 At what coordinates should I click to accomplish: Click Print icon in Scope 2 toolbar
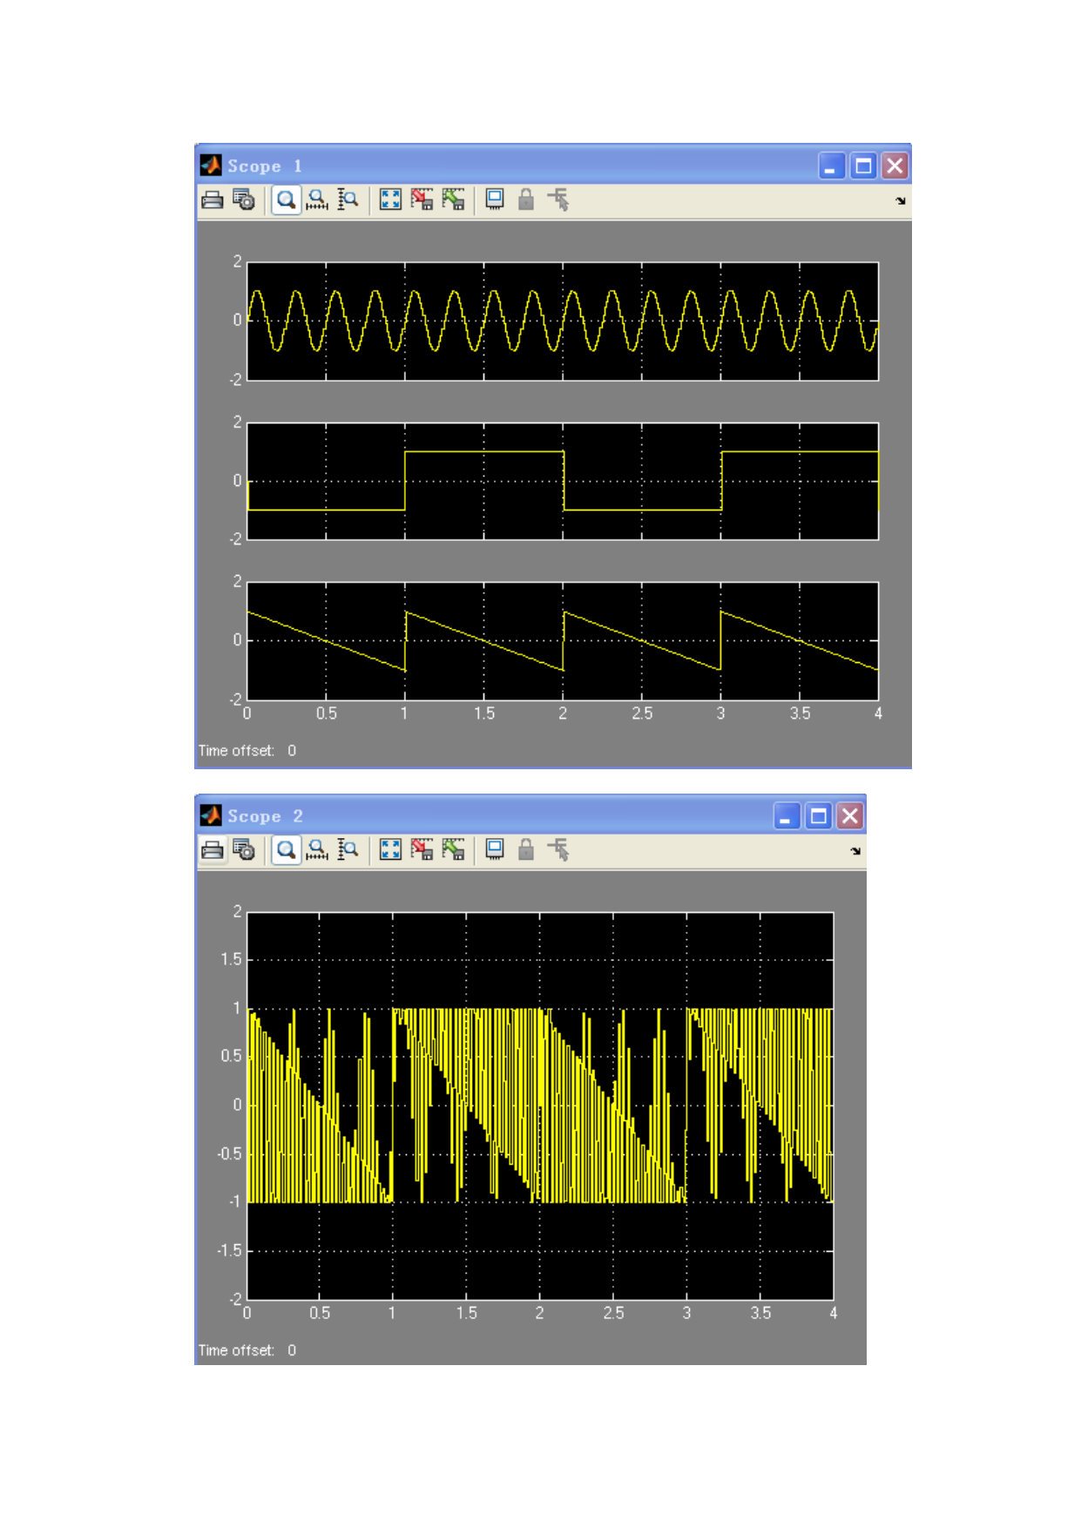tap(213, 850)
